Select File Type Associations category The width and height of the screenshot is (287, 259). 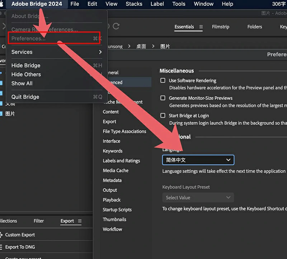pyautogui.click(x=124, y=131)
